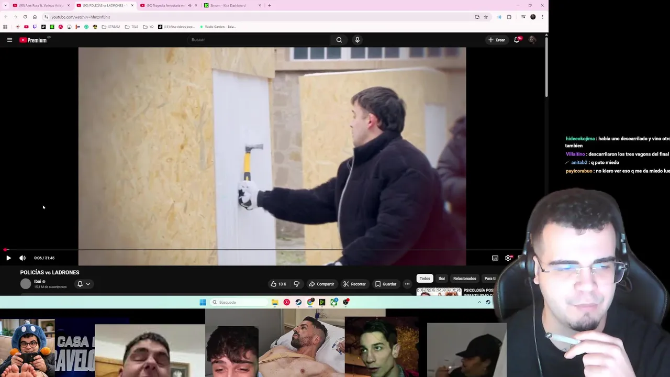
Task: Start voice search with the microphone icon
Action: pyautogui.click(x=358, y=40)
